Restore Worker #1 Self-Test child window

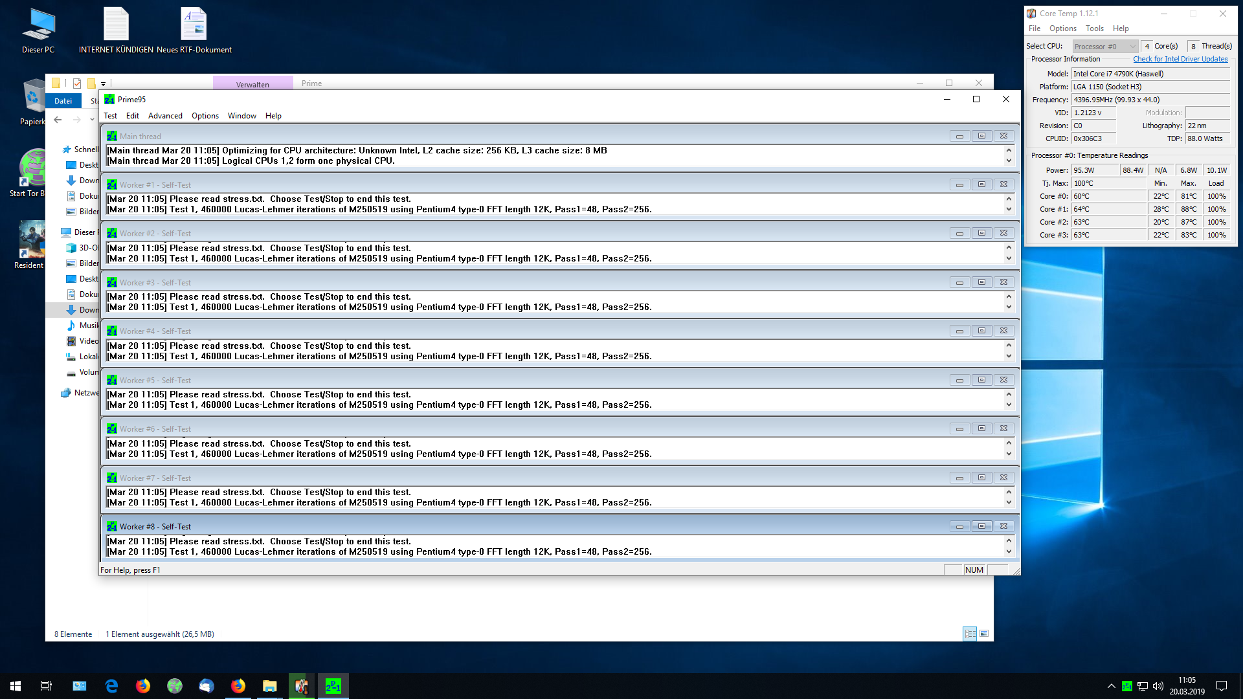click(x=981, y=184)
